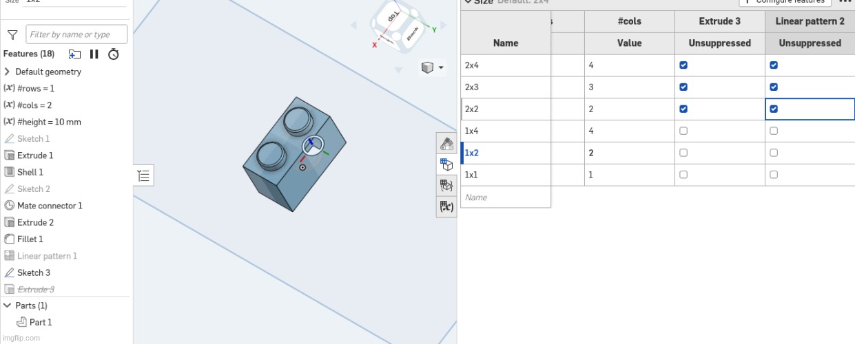
Task: Open the display style dropdown below view cube
Action: click(x=432, y=67)
